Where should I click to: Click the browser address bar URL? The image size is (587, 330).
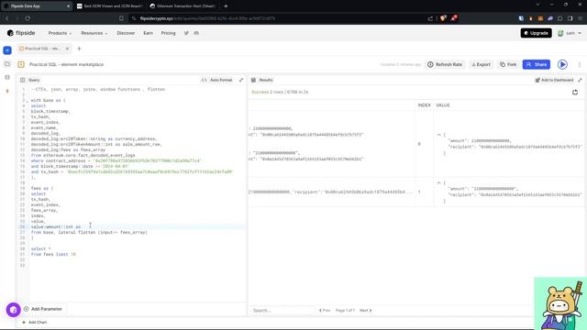coord(207,18)
